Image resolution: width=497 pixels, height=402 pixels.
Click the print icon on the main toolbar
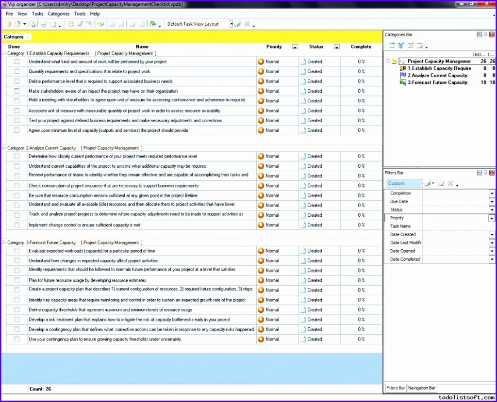(43, 23)
